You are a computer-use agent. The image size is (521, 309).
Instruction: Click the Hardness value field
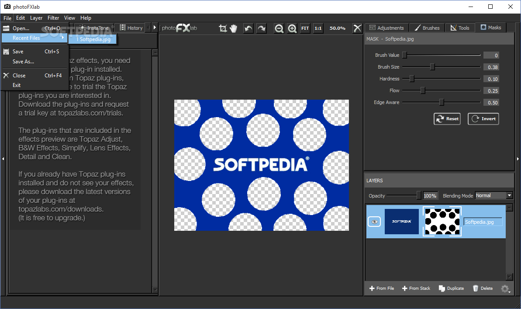[x=491, y=79]
